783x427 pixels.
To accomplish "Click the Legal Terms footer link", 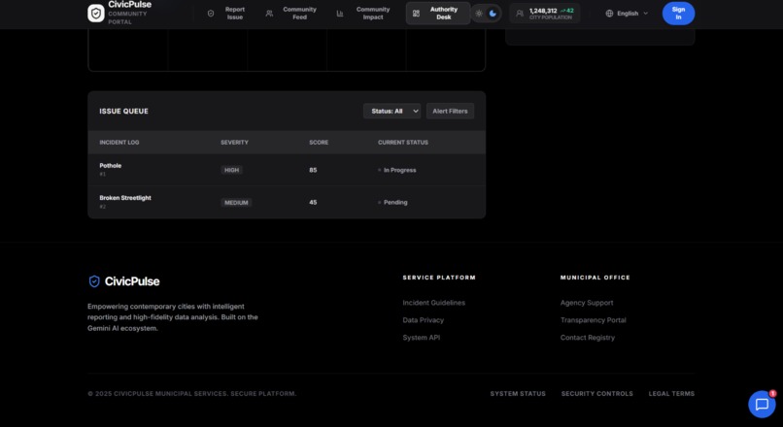I will [671, 394].
